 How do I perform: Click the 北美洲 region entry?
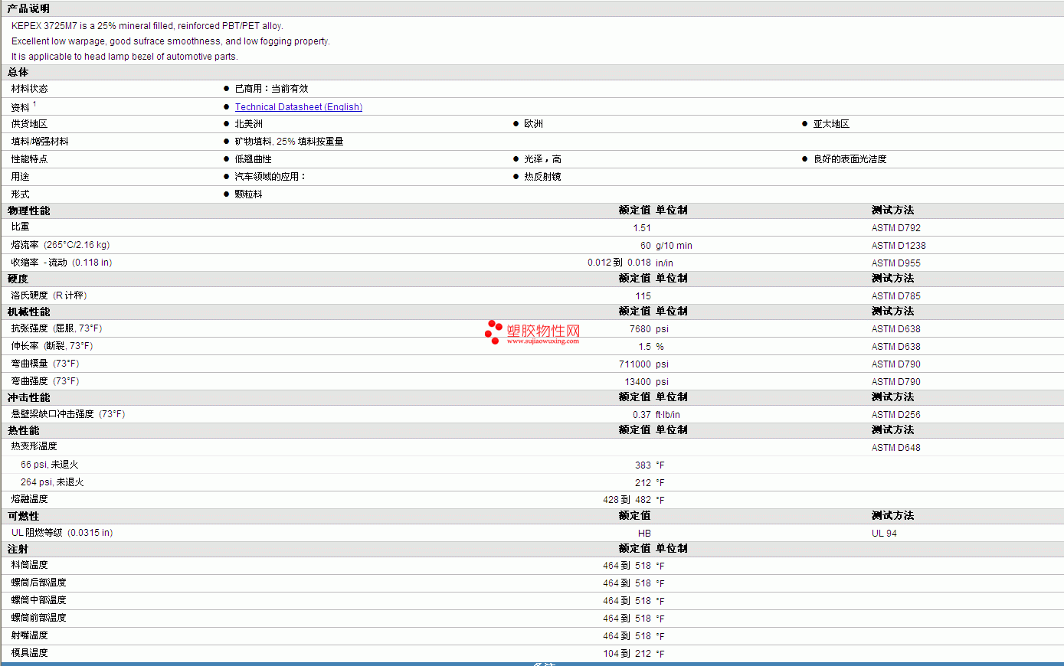pos(248,124)
